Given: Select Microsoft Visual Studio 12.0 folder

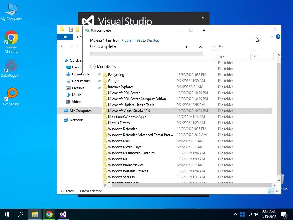Looking at the screenshot, I should pos(187,111).
